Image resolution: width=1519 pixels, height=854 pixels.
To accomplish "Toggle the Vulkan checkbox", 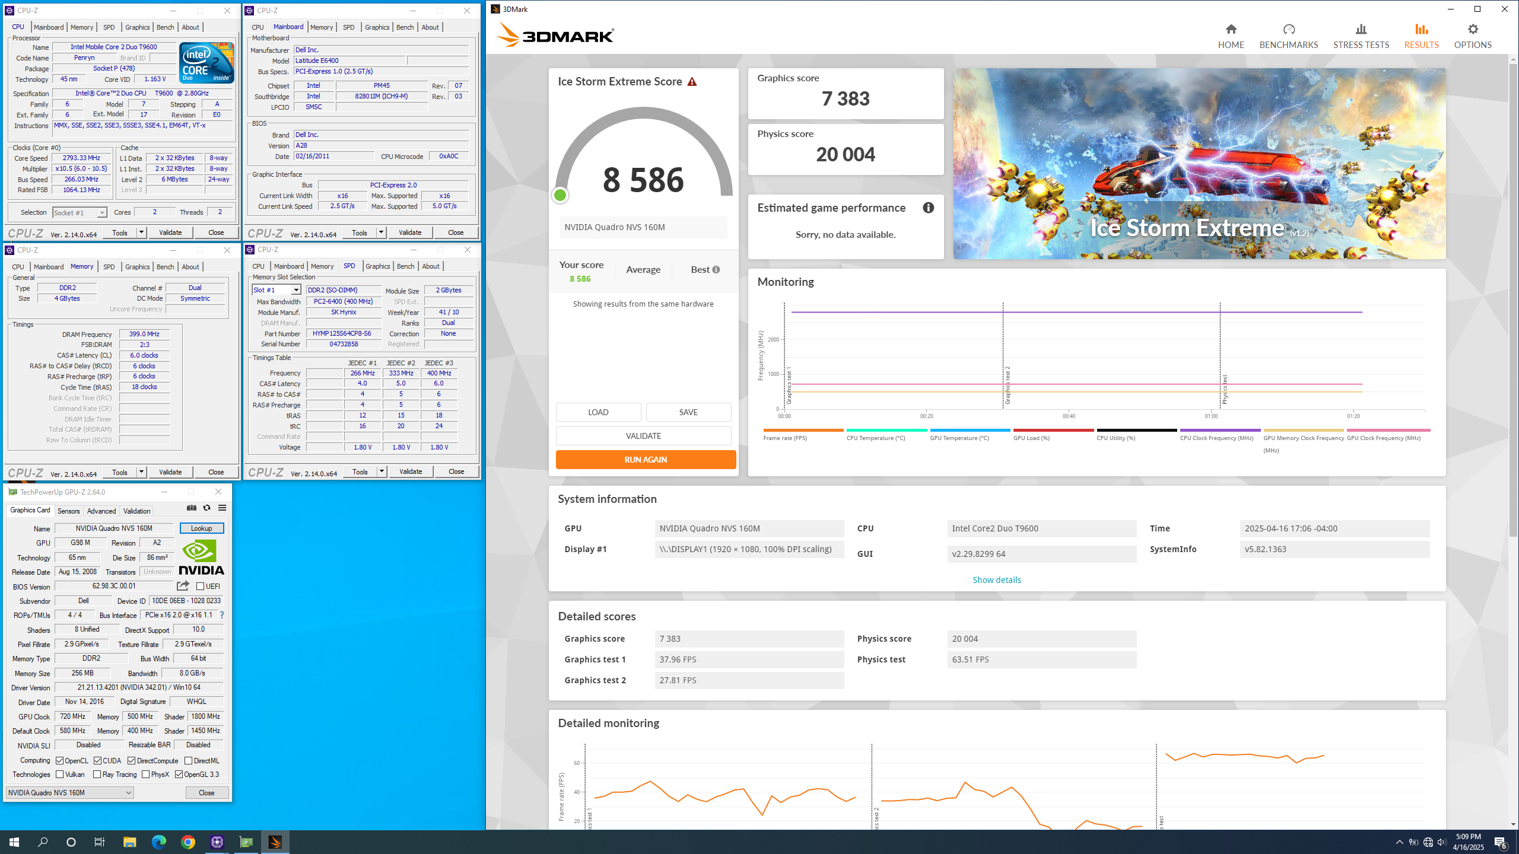I will pos(60,774).
